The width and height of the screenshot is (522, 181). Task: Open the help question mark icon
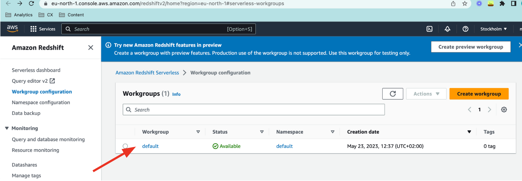pos(465,29)
